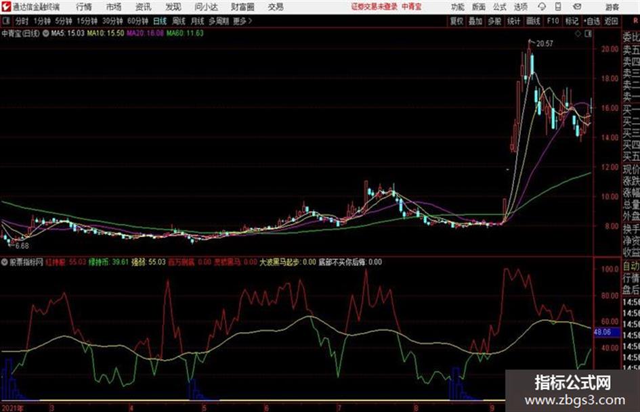Select the 日线 daily chart tab
The width and height of the screenshot is (640, 412).
click(x=160, y=21)
